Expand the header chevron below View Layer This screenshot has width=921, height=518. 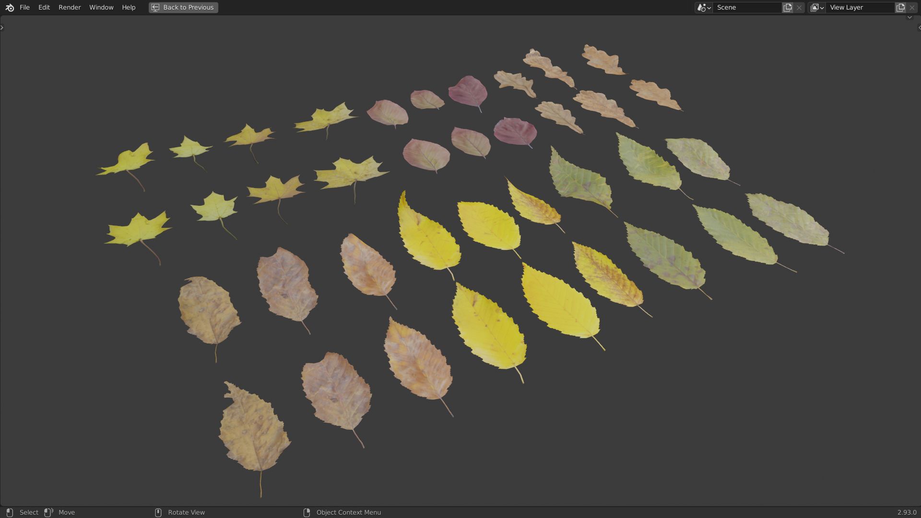click(909, 18)
